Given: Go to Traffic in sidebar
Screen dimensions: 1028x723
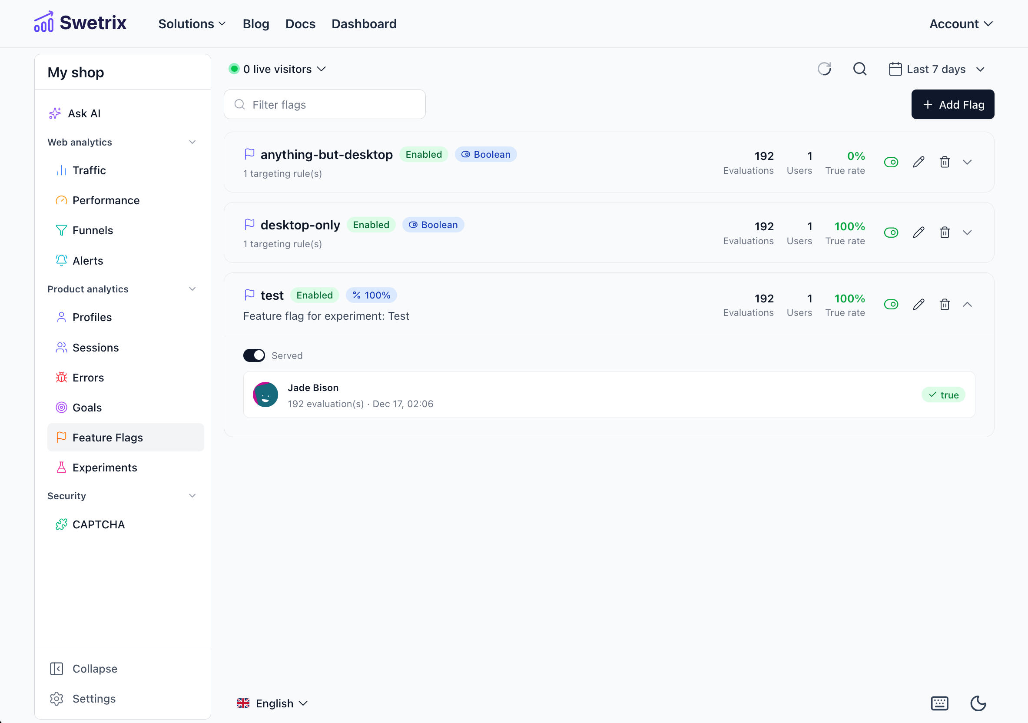Looking at the screenshot, I should (89, 170).
